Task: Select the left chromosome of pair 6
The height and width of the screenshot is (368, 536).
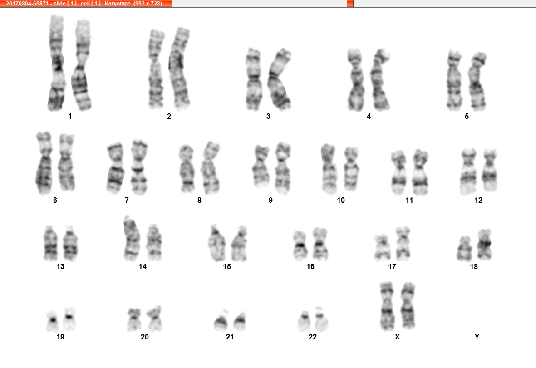Action: click(44, 162)
